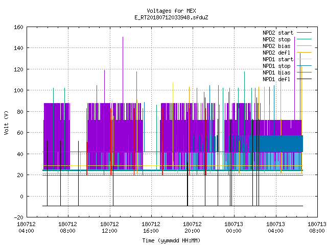Click the 180712 12:00 time tick label

coord(109,228)
